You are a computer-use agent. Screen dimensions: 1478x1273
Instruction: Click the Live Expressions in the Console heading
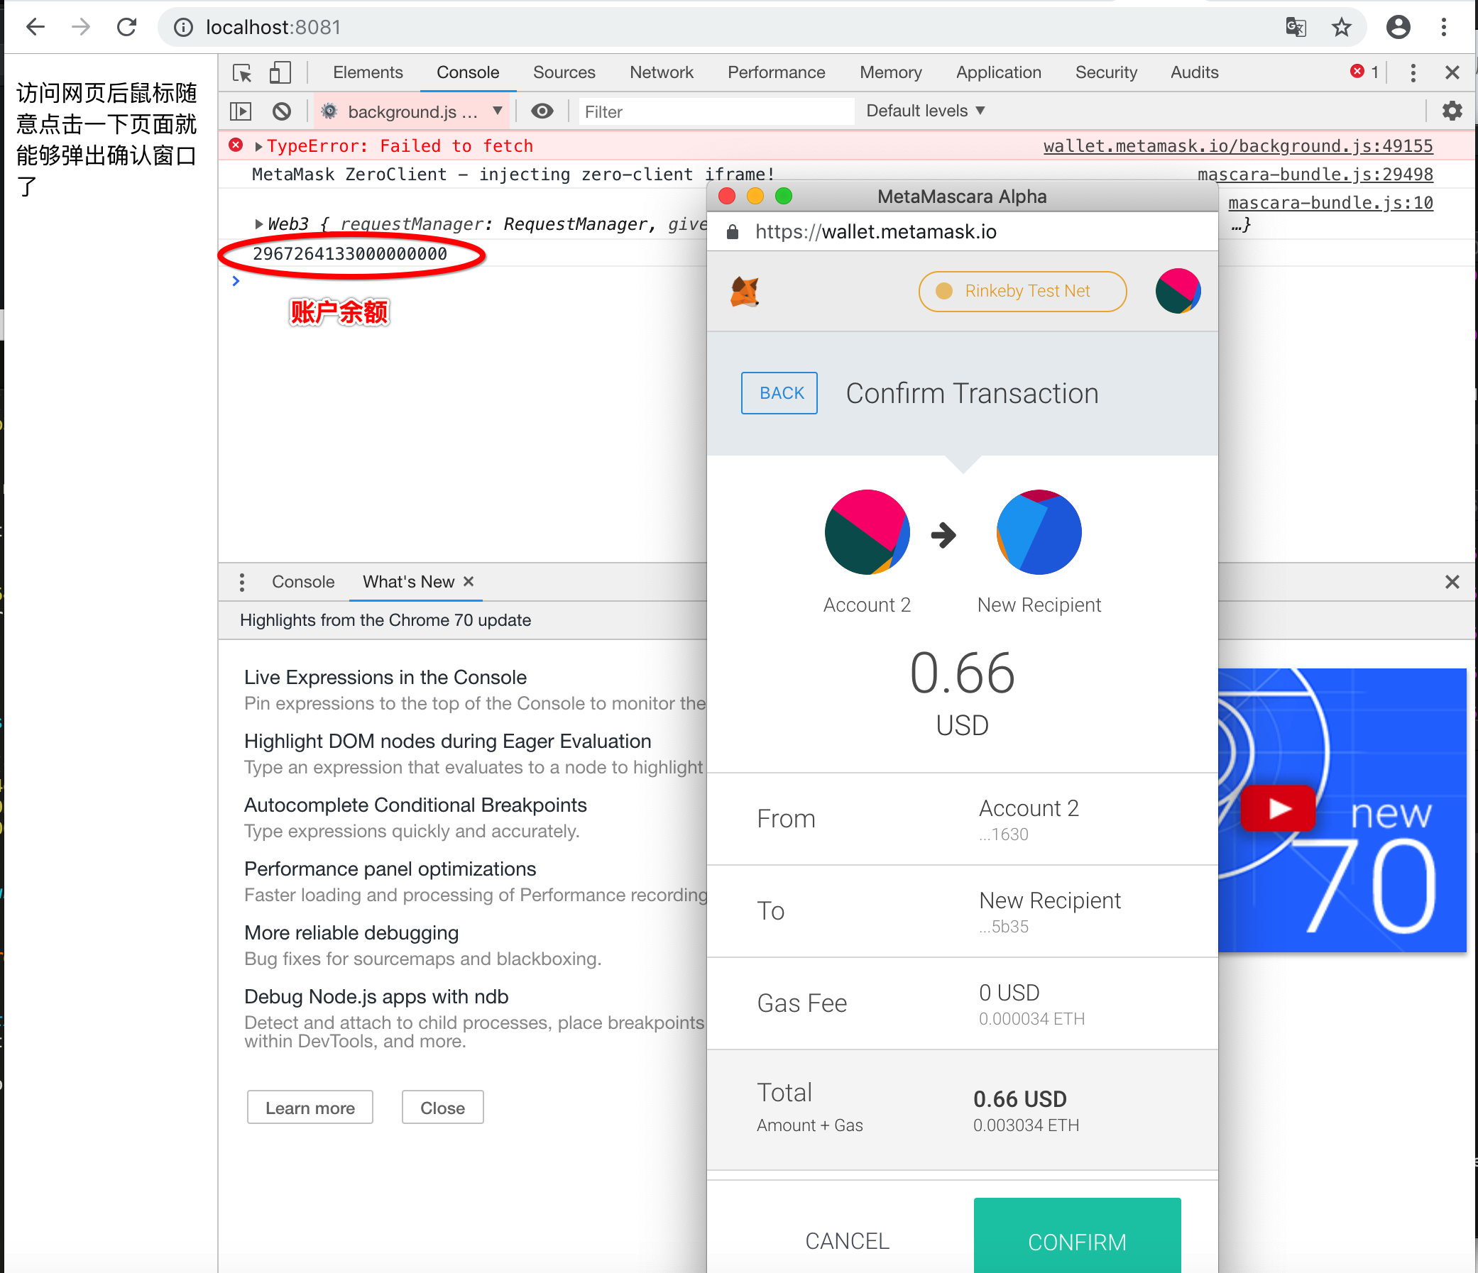pyautogui.click(x=385, y=677)
